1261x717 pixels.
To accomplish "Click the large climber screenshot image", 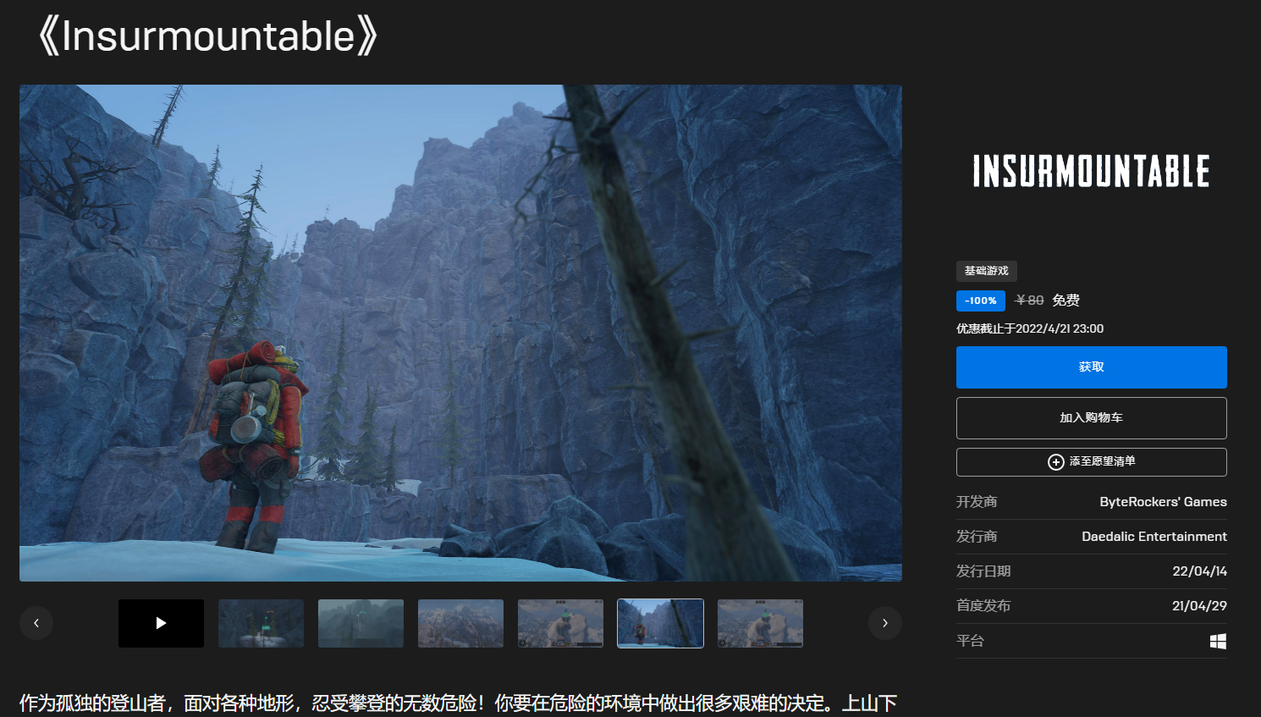I will pyautogui.click(x=460, y=333).
